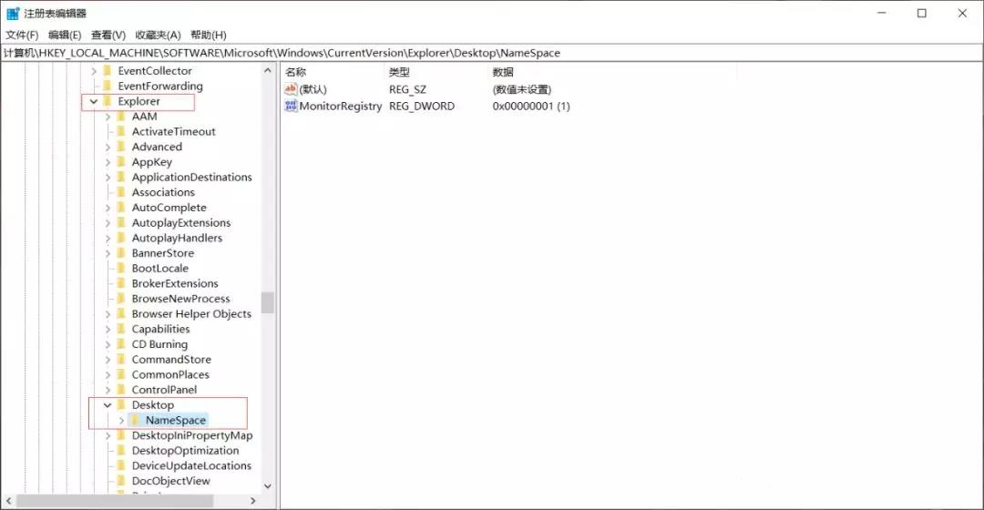Viewport: 984px width, 510px height.
Task: Click the REG_DWORD type cell
Action: click(x=422, y=106)
